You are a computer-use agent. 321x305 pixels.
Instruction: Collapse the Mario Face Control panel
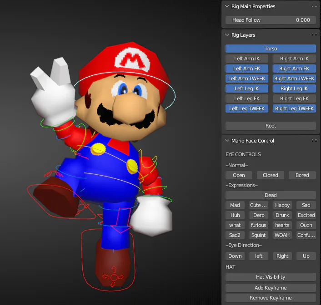click(x=227, y=141)
